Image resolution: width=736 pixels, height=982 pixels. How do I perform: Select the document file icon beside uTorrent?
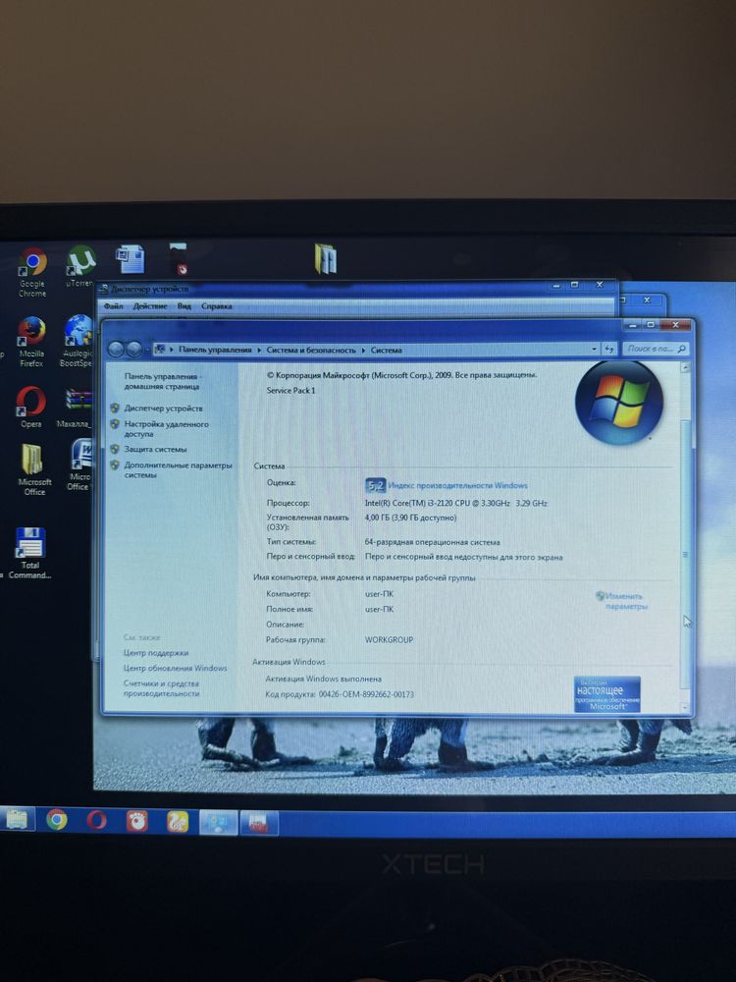(x=131, y=258)
